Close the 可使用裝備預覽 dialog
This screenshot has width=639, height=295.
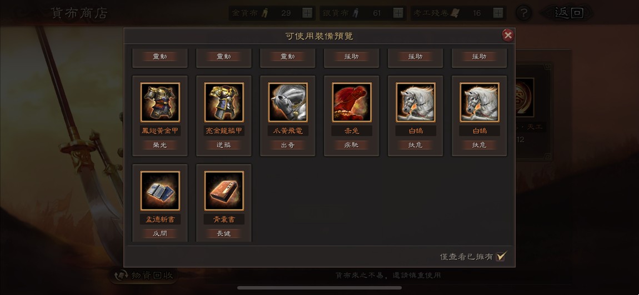[x=508, y=36]
